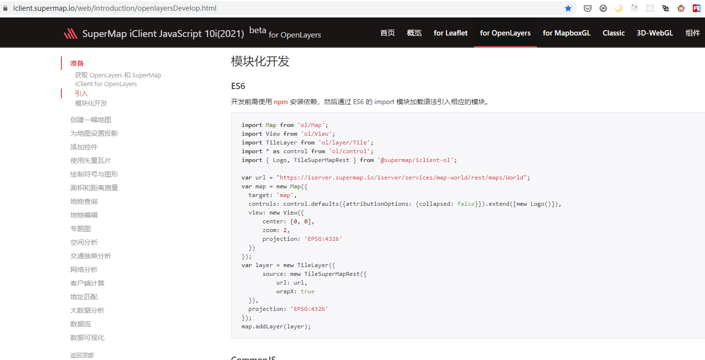Click the target: 'map', code line

pyautogui.click(x=273, y=195)
